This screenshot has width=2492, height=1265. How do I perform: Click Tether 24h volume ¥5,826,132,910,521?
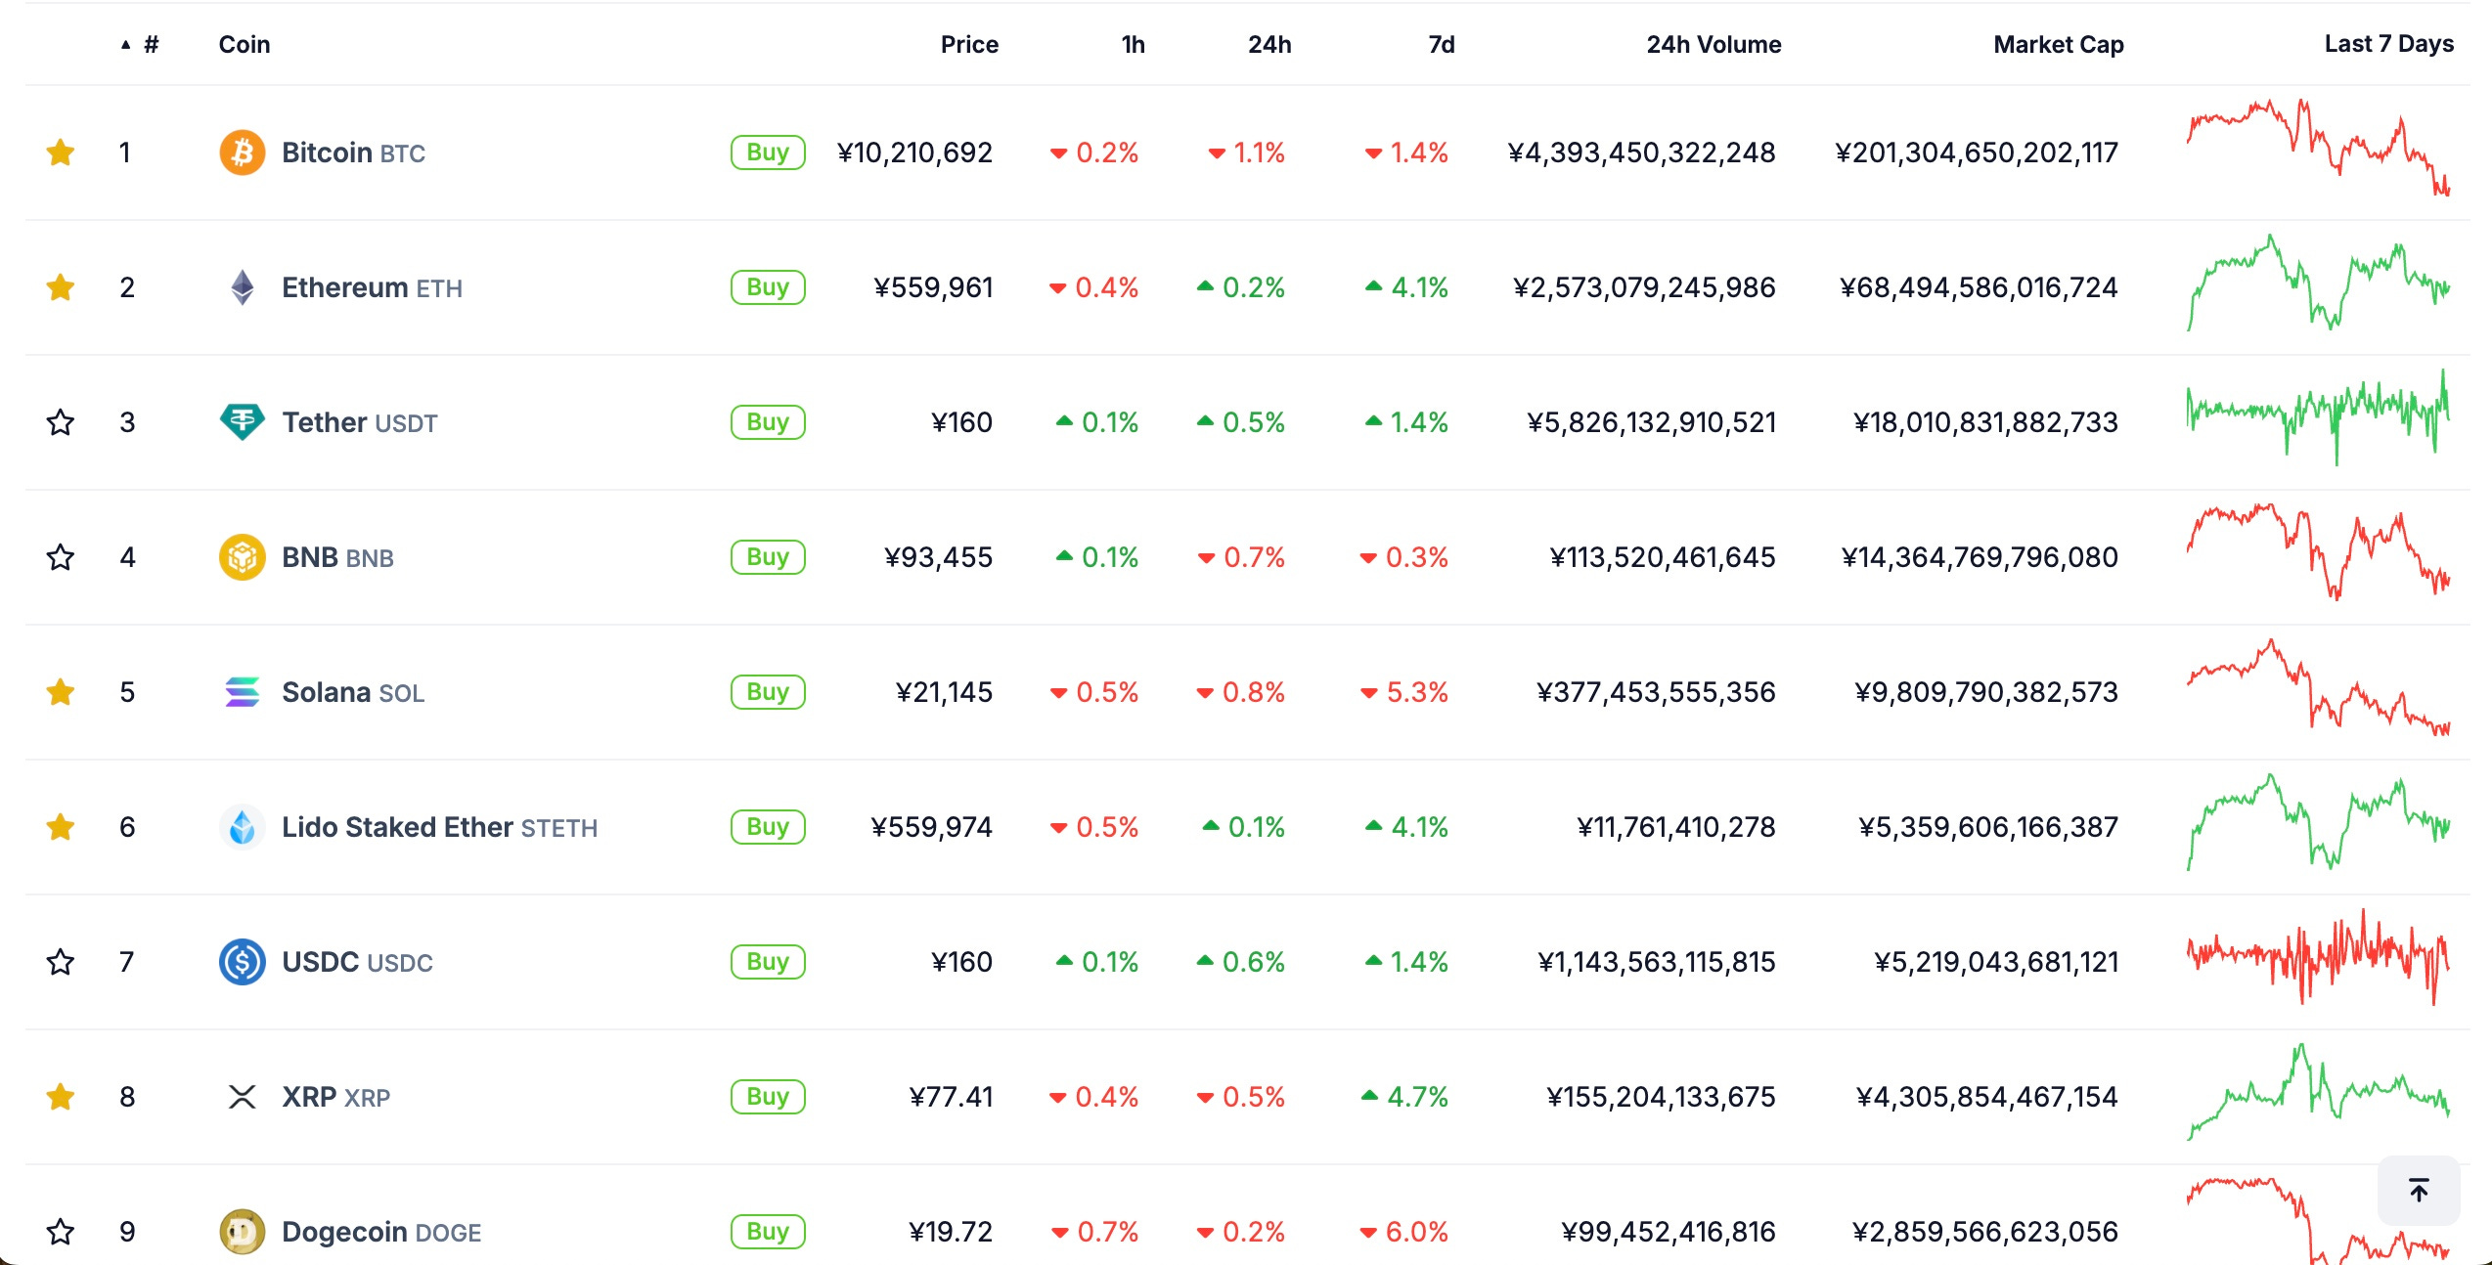pos(1651,422)
